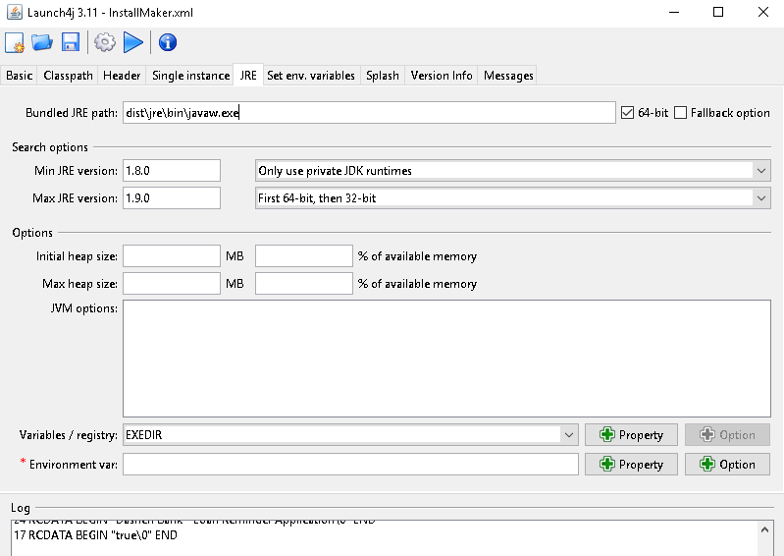Go to Set env. variables tab

click(311, 76)
